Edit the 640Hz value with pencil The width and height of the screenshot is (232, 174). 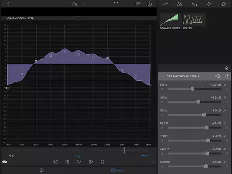tap(225, 149)
